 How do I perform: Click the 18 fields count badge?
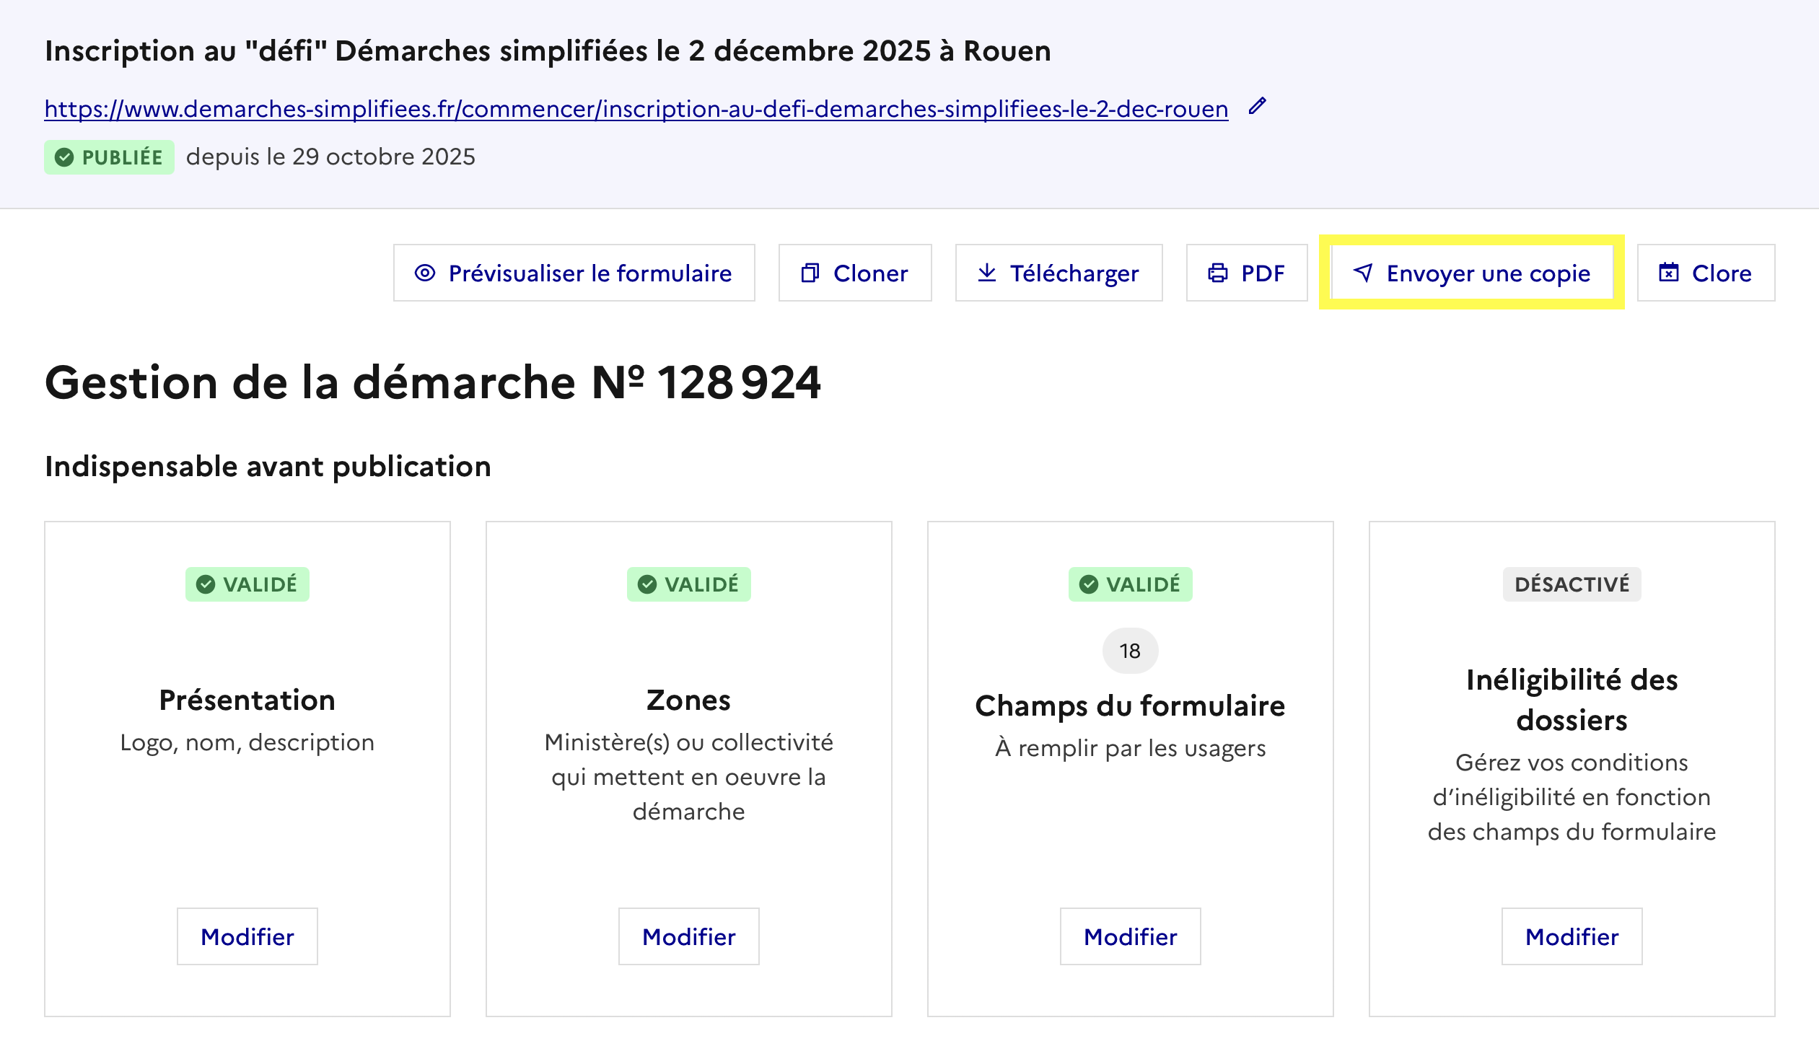point(1130,651)
